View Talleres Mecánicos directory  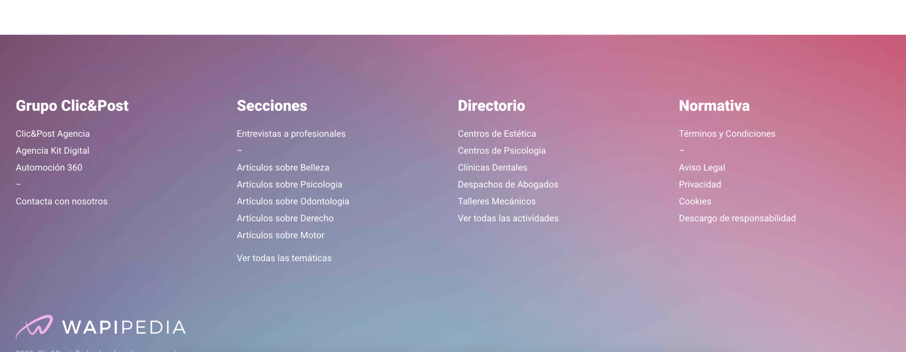(x=497, y=201)
